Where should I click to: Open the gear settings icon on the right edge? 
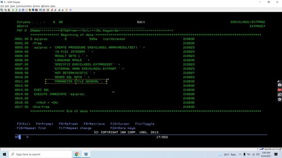click(x=279, y=100)
